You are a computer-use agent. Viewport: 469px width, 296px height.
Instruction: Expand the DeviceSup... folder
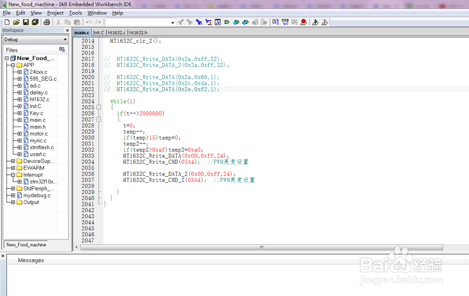pyautogui.click(x=13, y=161)
